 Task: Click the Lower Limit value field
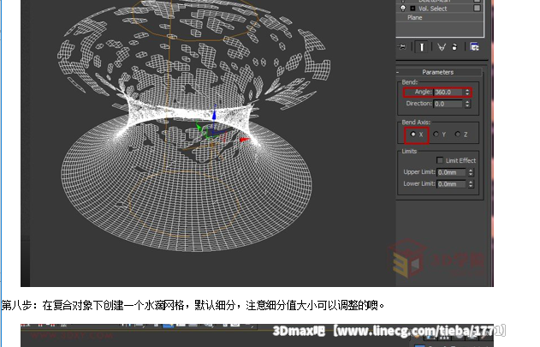450,183
